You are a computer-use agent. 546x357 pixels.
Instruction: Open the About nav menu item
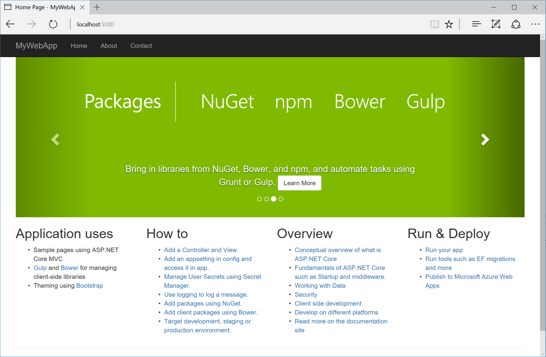point(109,46)
